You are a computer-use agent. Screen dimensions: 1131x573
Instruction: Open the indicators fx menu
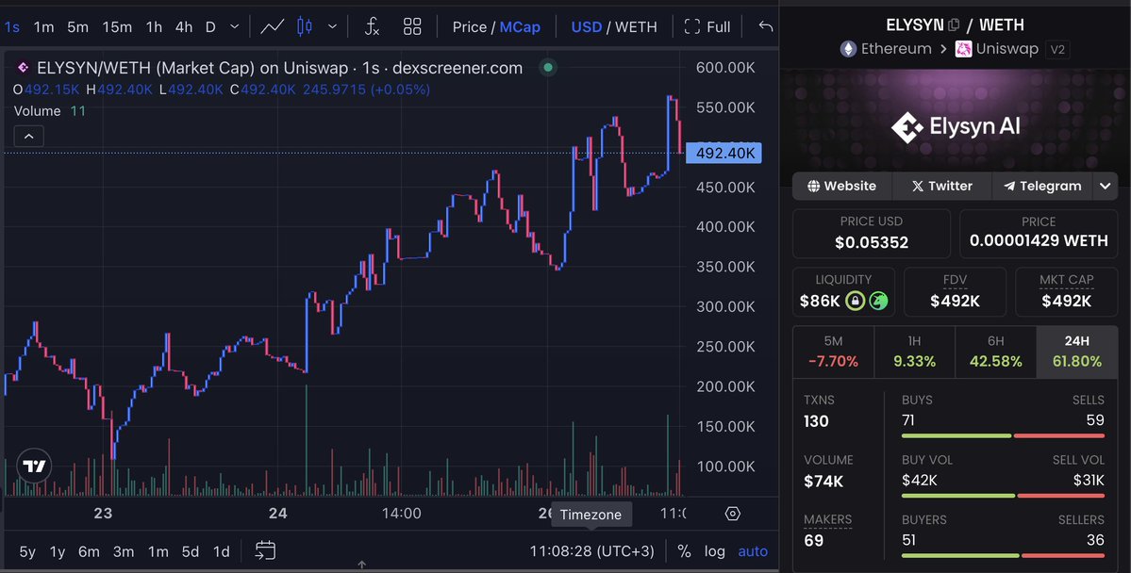click(x=372, y=26)
